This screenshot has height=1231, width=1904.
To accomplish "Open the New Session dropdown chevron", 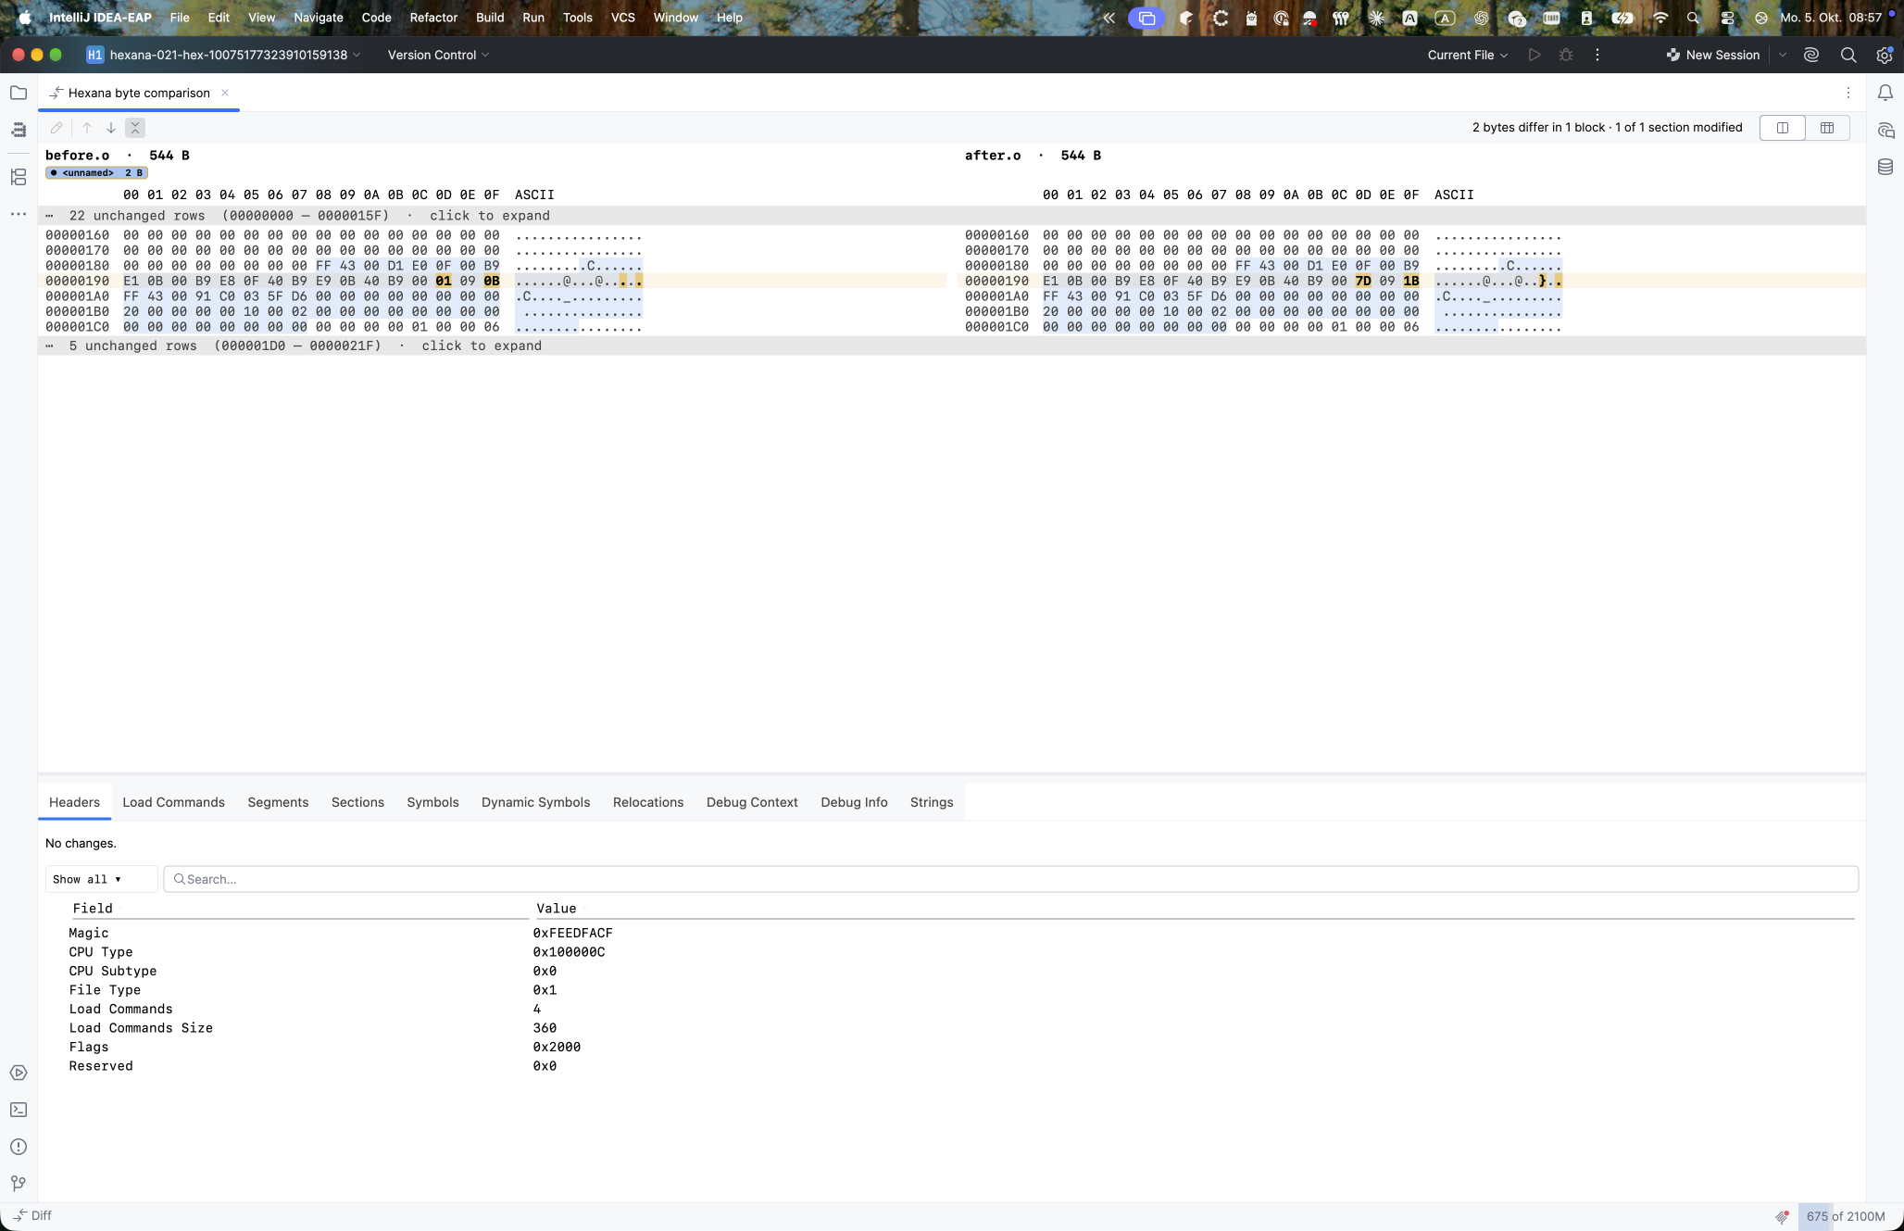I will coord(1783,55).
